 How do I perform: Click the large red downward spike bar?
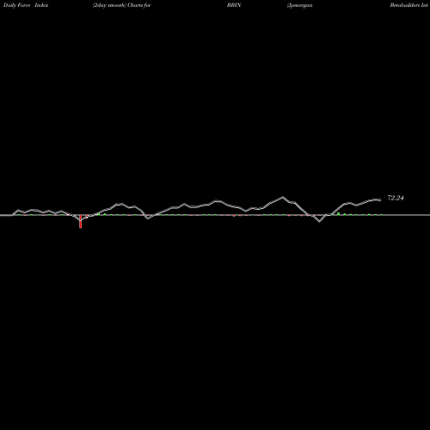[81, 221]
